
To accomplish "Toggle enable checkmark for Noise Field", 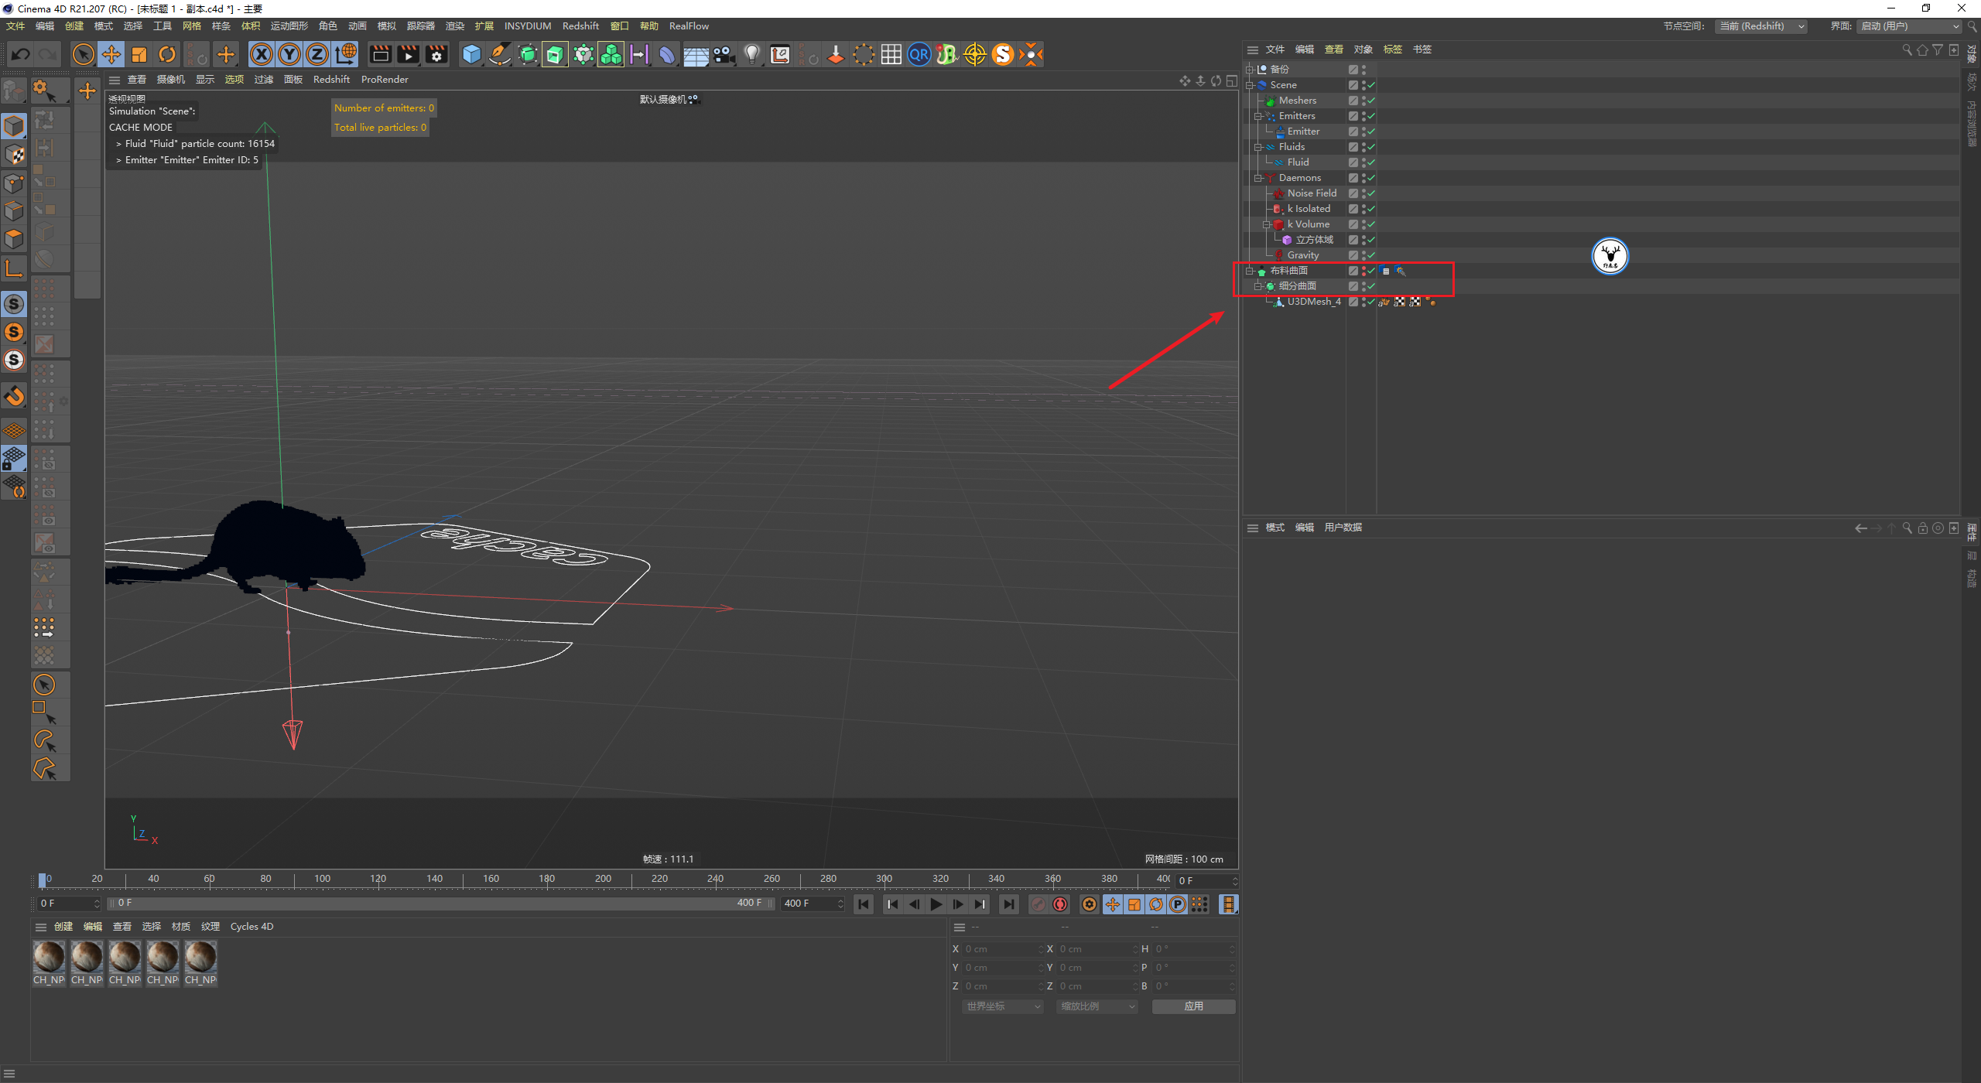I will 1371,193.
